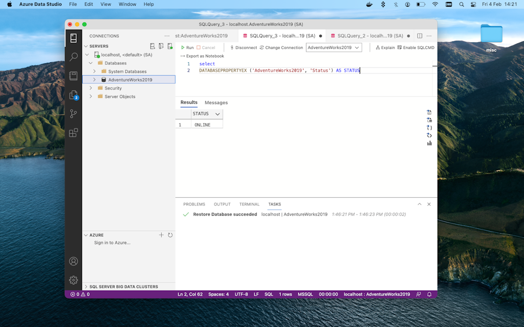Open the Notebooks view in activity bar

[x=74, y=76]
